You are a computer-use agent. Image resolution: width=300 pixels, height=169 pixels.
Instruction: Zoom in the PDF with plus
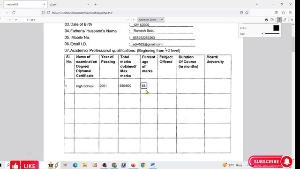point(134,20)
